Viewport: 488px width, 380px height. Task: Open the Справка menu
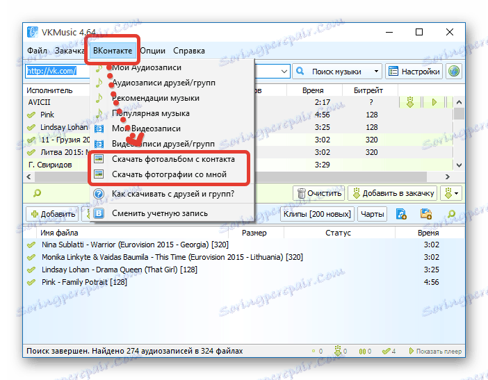(x=189, y=51)
